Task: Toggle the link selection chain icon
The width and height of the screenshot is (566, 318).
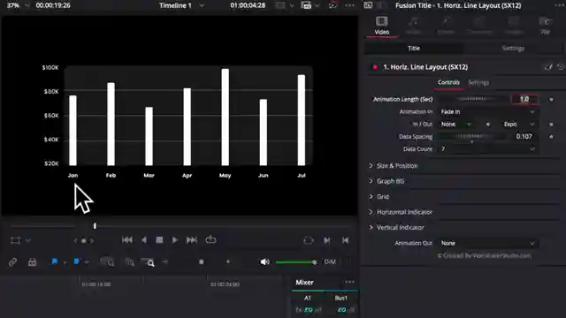Action: pyautogui.click(x=12, y=262)
